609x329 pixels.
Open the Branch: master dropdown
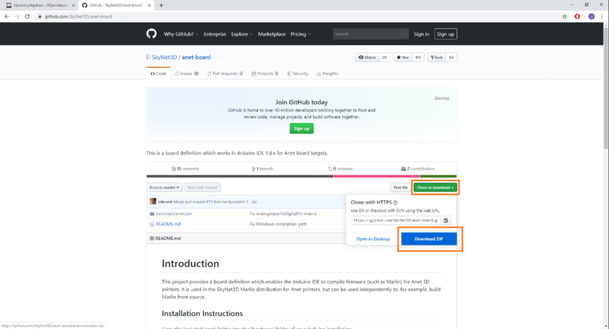[164, 187]
